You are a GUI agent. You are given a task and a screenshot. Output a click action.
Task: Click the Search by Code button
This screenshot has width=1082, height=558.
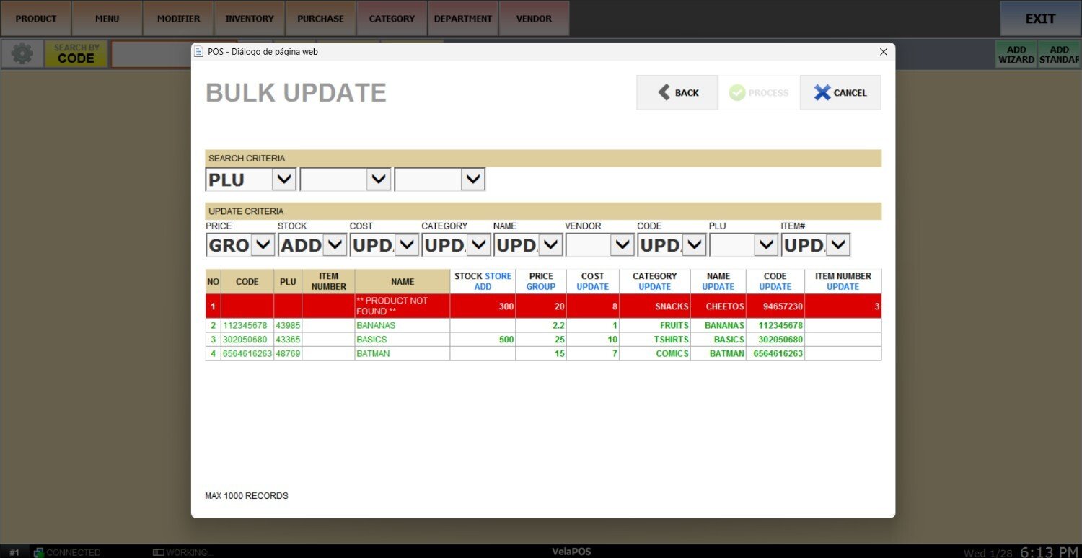coord(76,54)
